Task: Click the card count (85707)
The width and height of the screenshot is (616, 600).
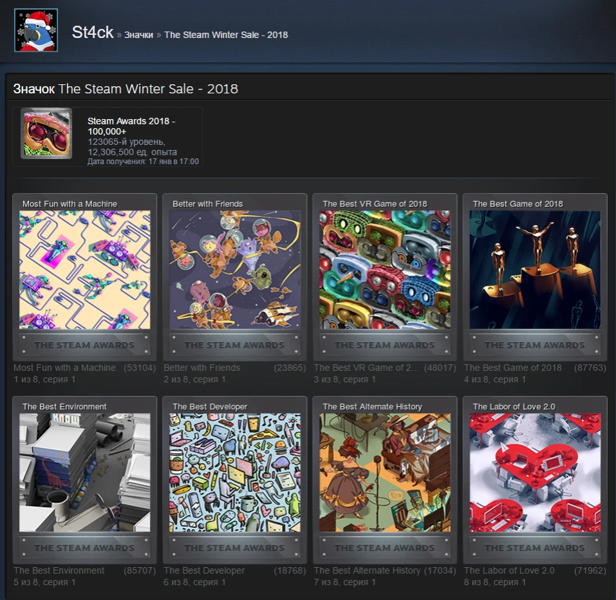Action: (x=140, y=570)
